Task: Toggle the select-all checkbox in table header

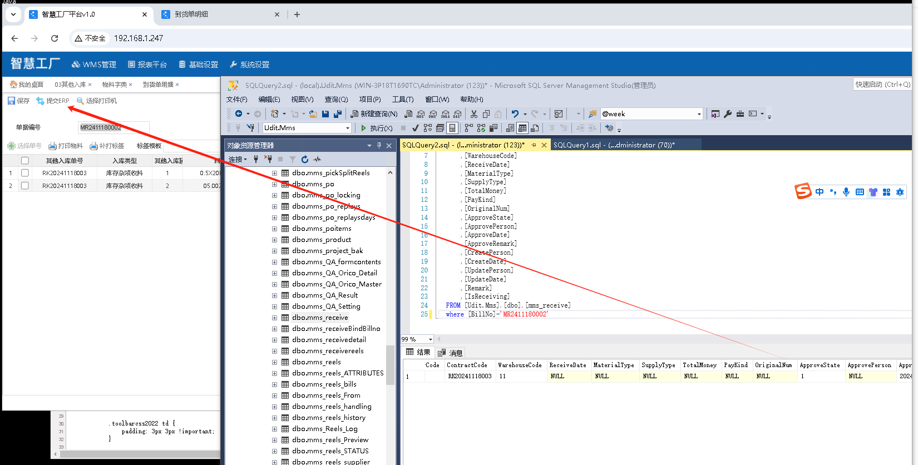Action: pos(25,161)
